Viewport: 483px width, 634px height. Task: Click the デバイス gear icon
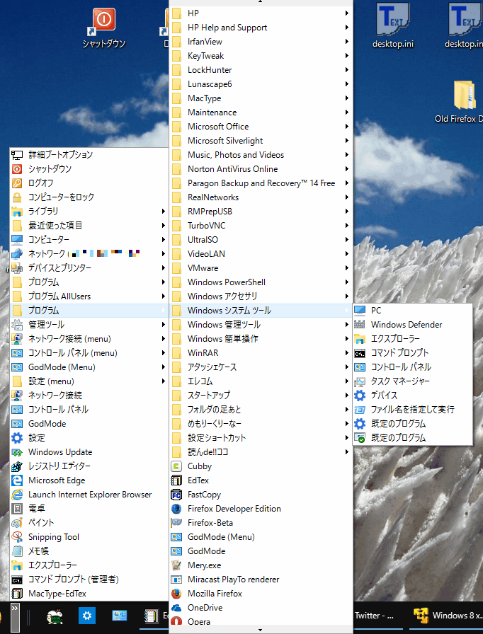(x=360, y=396)
